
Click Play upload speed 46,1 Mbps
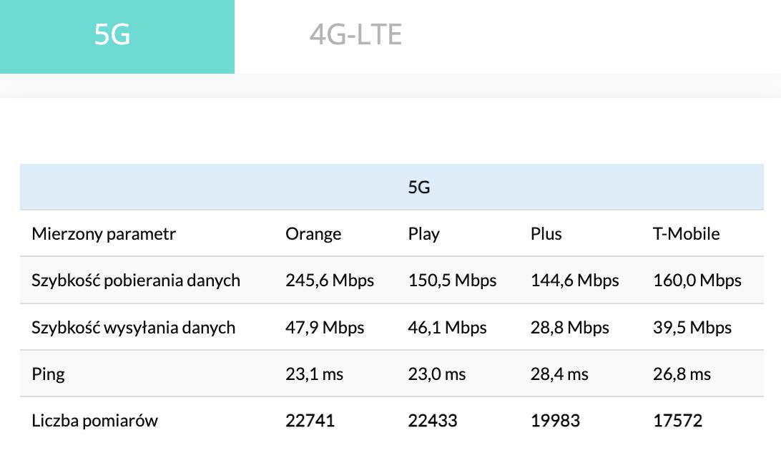tap(448, 328)
